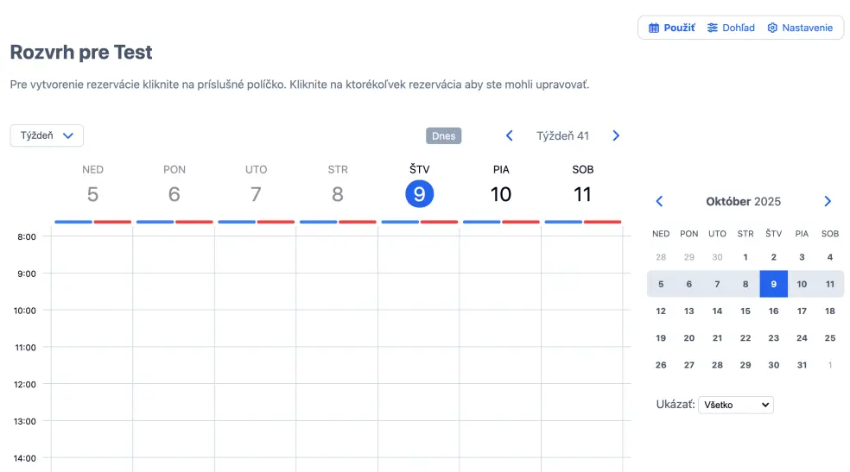Open the Týždeň view dropdown
This screenshot has height=472, width=850.
click(47, 135)
